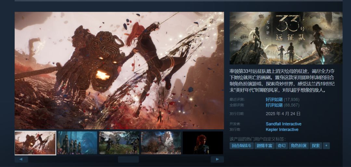Image resolution: width=351 pixels, height=167 pixels.
Task: Click the release date 2025 年 4 月 24 日
Action: (x=283, y=114)
